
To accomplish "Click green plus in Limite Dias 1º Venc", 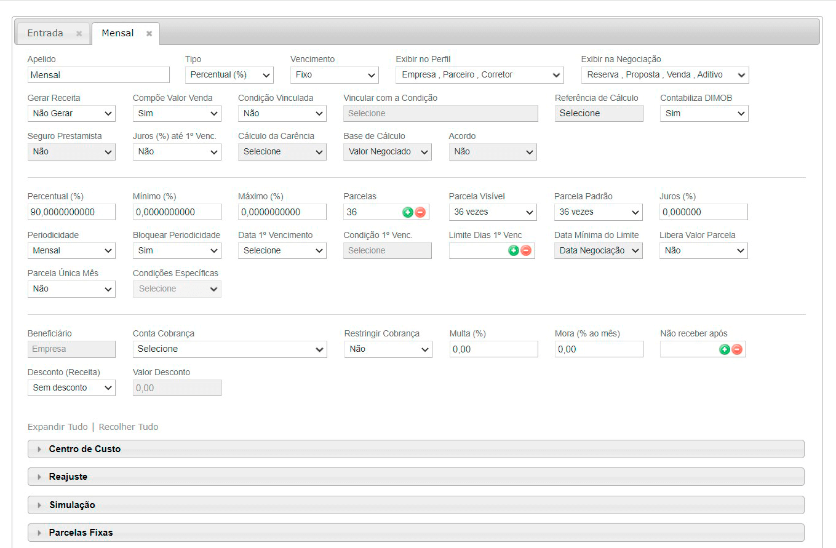I will pyautogui.click(x=513, y=250).
